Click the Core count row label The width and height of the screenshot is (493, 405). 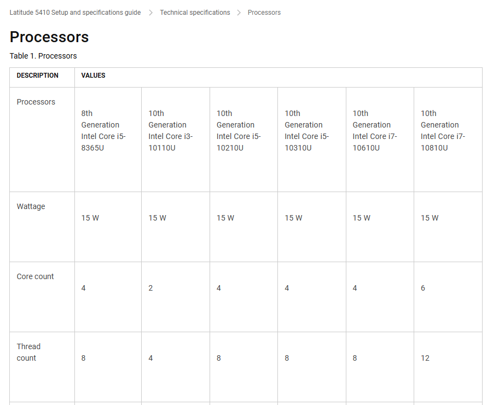pyautogui.click(x=35, y=276)
